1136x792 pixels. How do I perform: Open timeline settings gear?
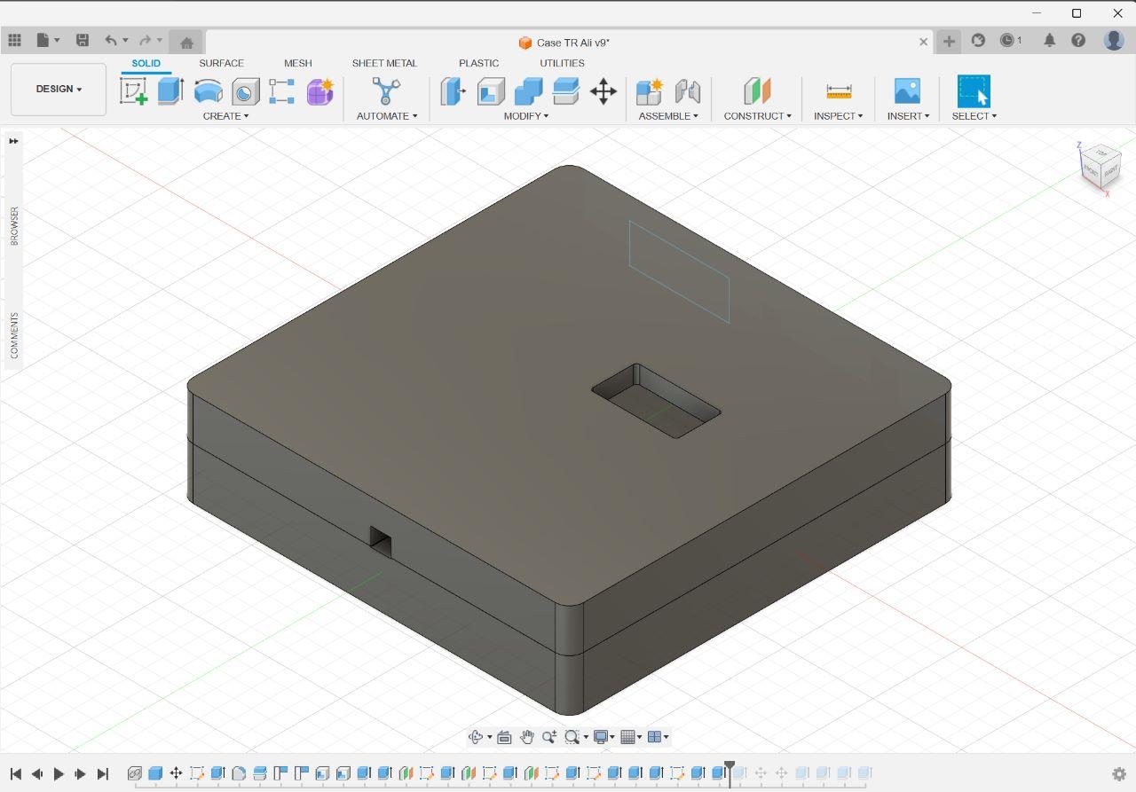click(1119, 774)
